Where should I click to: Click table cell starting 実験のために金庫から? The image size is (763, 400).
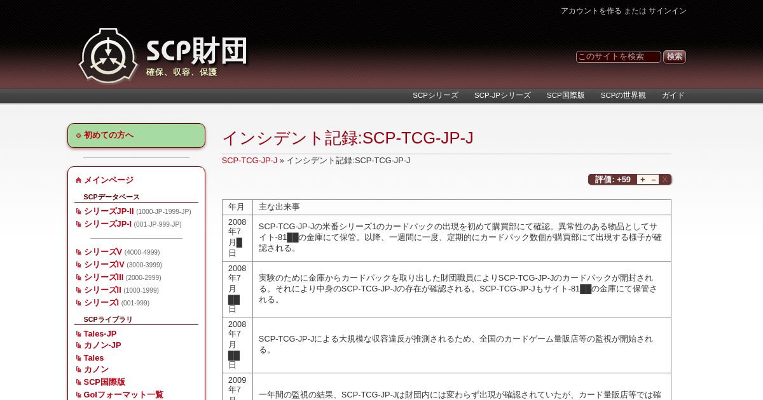click(462, 289)
